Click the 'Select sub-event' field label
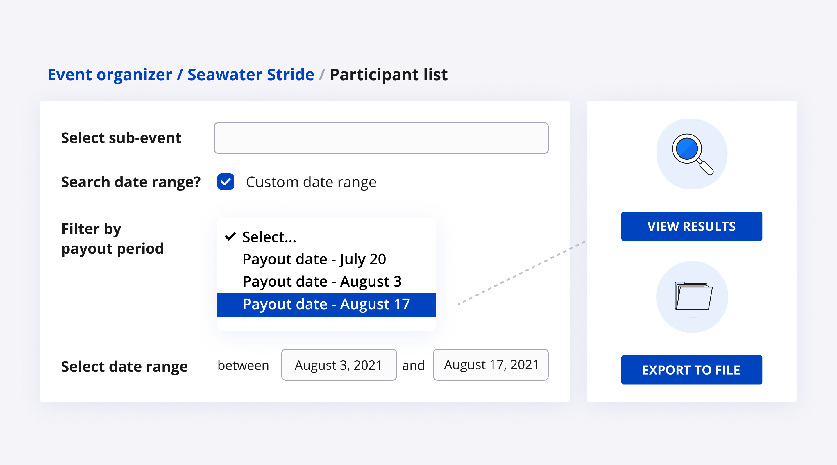This screenshot has width=837, height=465. [121, 138]
